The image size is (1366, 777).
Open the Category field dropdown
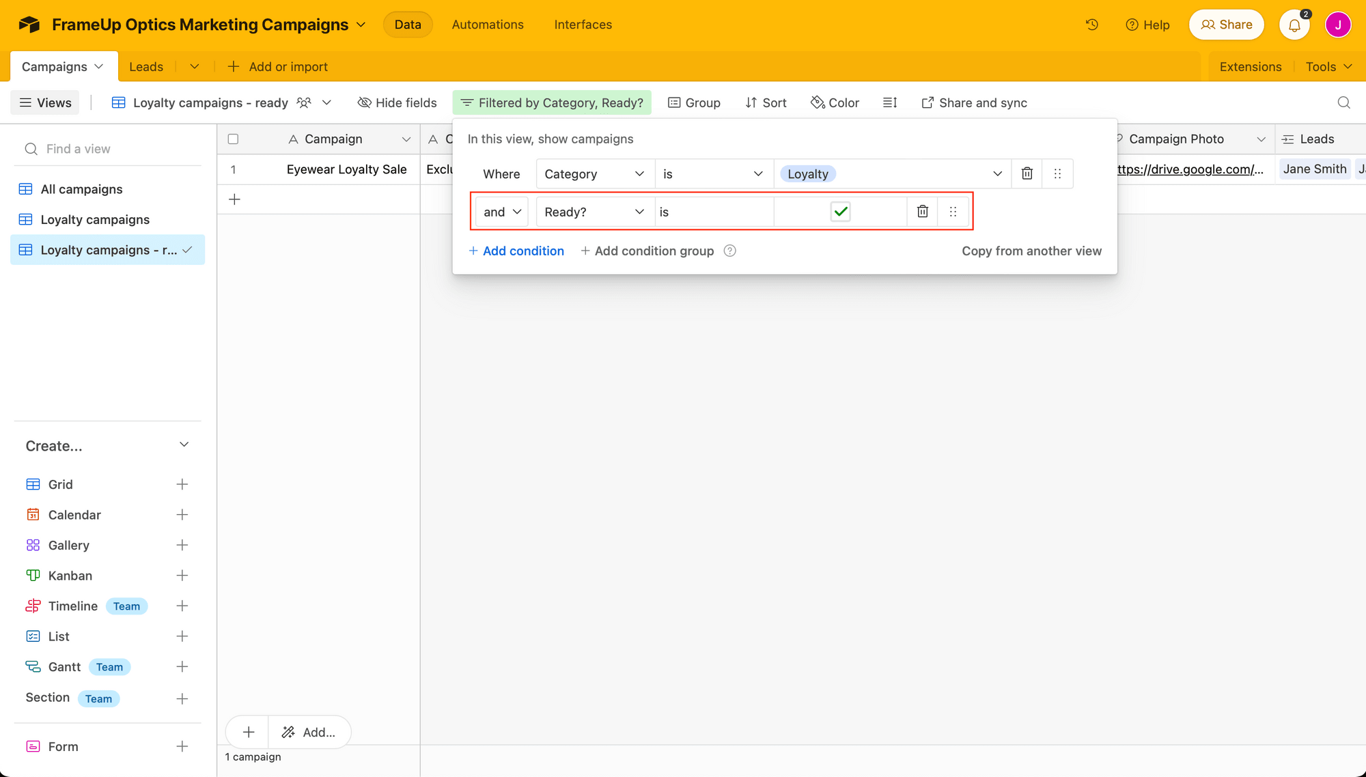[594, 174]
